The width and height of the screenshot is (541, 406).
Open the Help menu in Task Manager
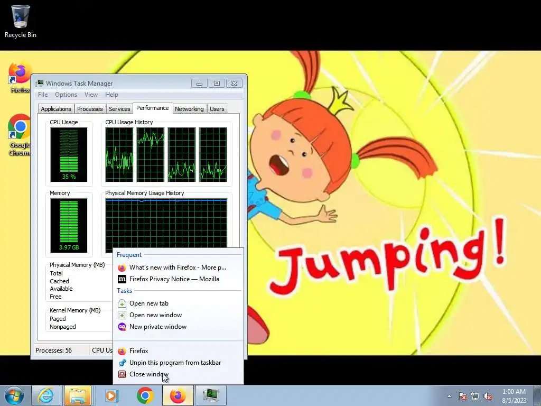click(x=111, y=95)
